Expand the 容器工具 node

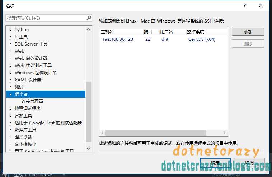10,116
